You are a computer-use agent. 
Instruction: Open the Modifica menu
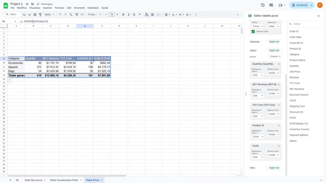(x=22, y=8)
